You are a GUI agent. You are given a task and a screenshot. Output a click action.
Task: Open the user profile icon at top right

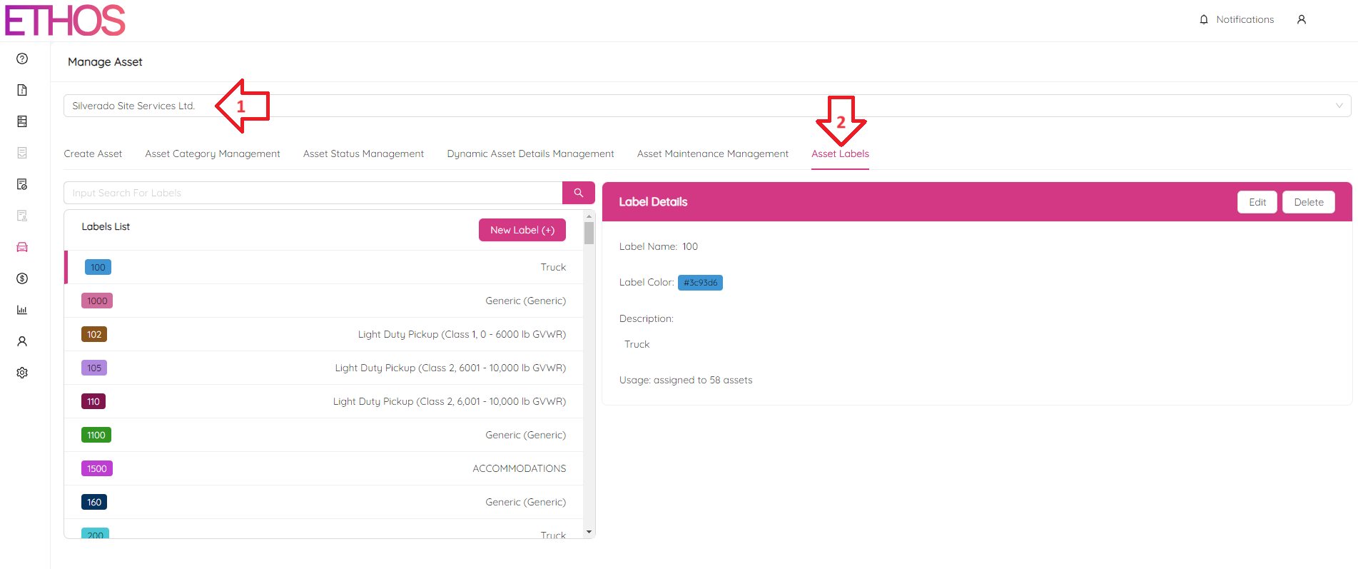coord(1301,20)
